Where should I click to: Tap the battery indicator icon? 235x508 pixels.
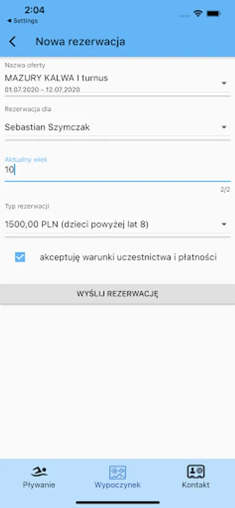pos(214,14)
